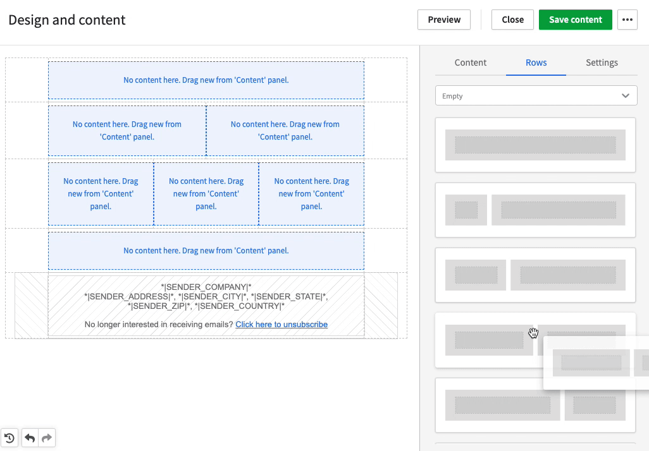Select the middle column of the three-column row
Viewport: 649px width, 451px height.
pos(206,194)
